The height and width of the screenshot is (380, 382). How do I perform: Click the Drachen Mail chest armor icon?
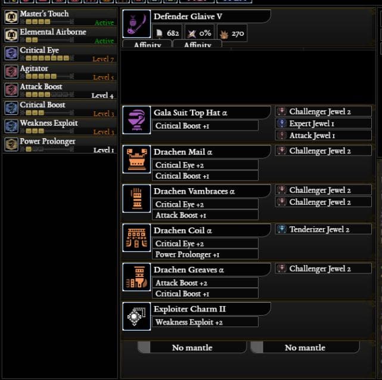[x=136, y=159]
